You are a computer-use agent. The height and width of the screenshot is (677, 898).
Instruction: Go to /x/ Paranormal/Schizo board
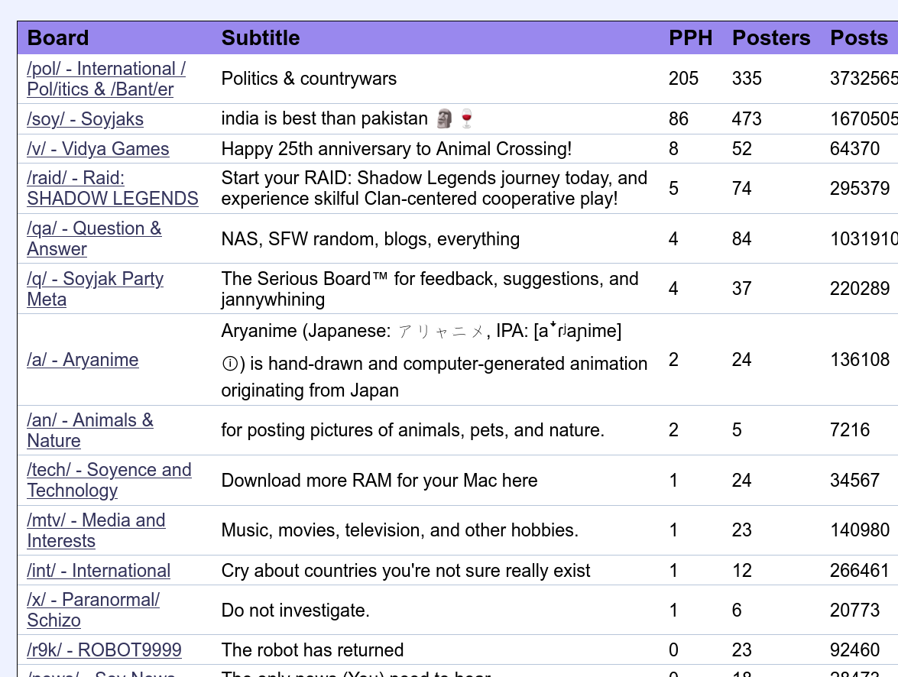[93, 610]
